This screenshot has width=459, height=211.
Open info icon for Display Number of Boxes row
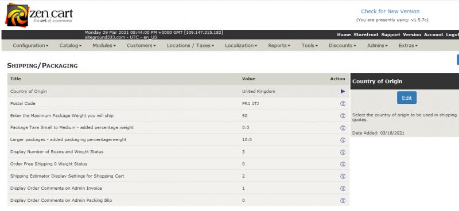pyautogui.click(x=343, y=152)
